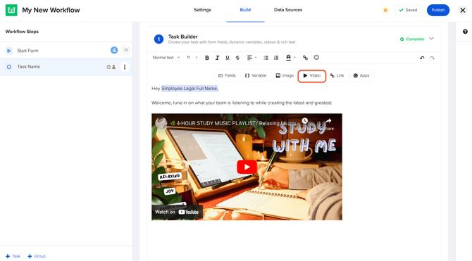This screenshot has height=261, width=472.
Task: Open the three-dot menu for Task Name
Action: (x=125, y=67)
